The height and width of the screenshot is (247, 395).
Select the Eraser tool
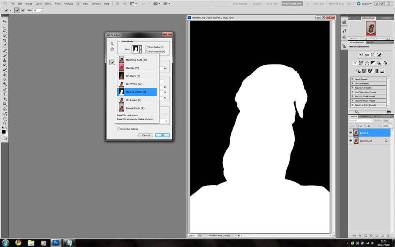pos(4,70)
